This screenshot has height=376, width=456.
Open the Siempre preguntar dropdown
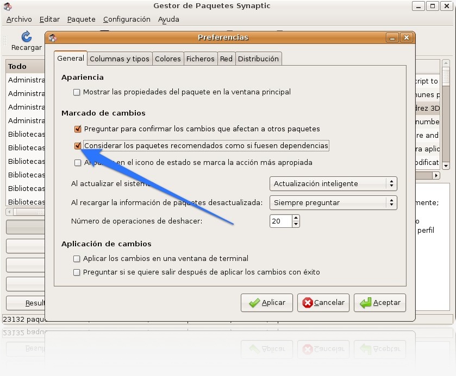(333, 203)
